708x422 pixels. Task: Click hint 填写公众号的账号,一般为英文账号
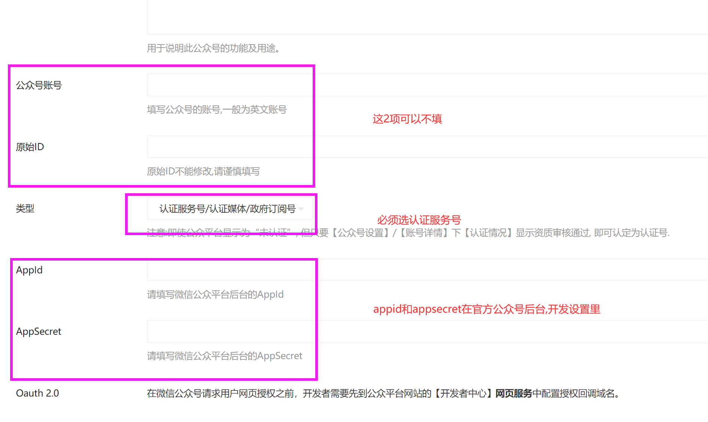(217, 110)
